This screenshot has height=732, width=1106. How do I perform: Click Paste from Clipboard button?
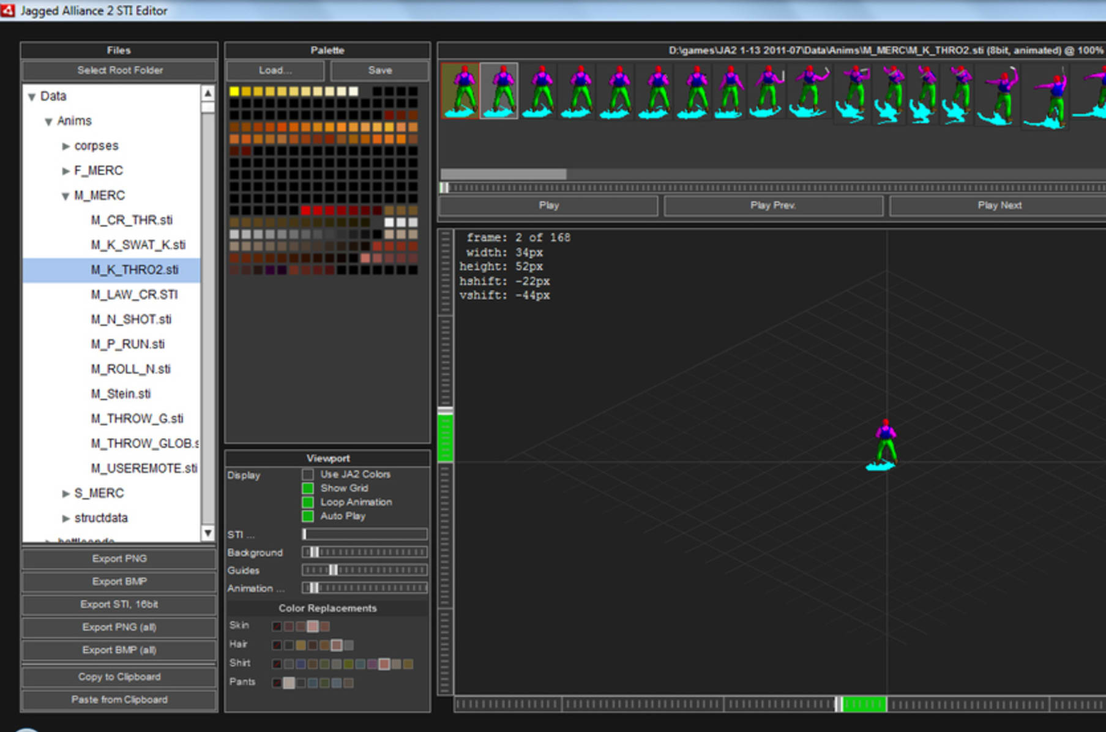pyautogui.click(x=119, y=700)
